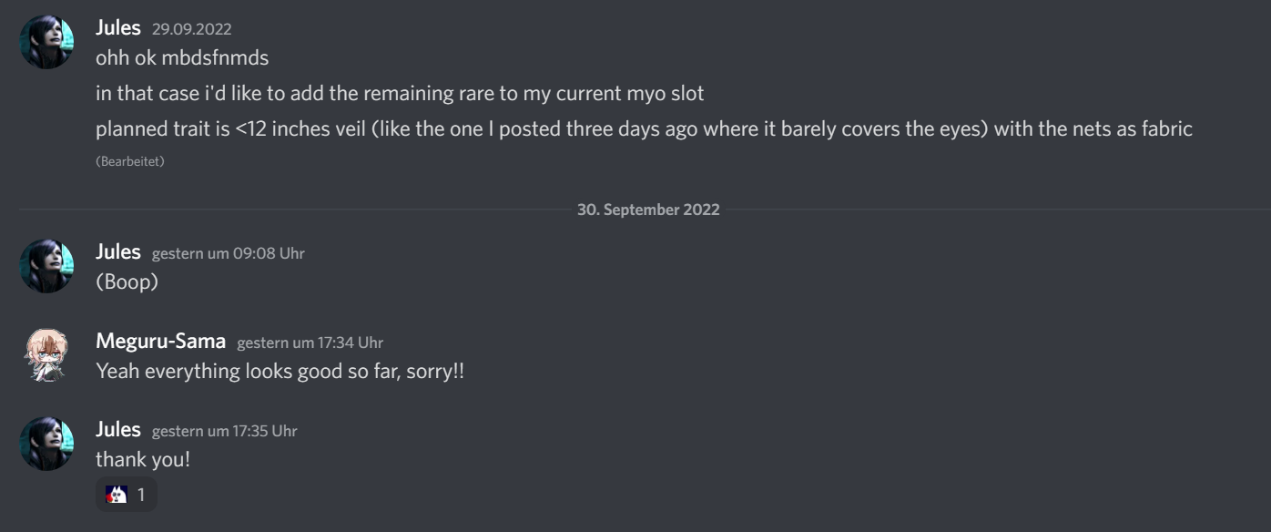The image size is (1271, 532).
Task: Click the "thank you!" message text
Action: tap(143, 459)
